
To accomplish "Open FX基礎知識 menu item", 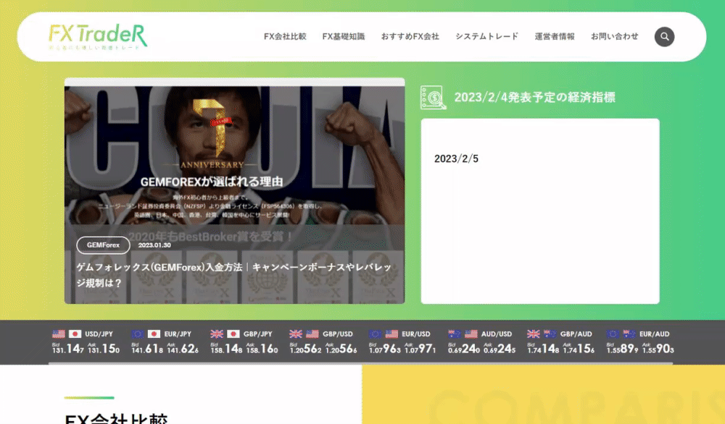I will 344,36.
